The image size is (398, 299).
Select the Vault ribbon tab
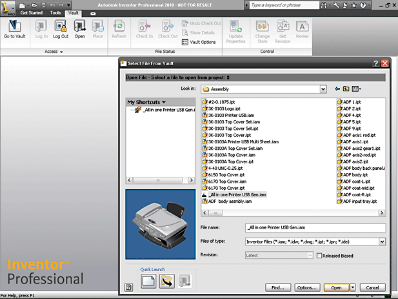point(73,13)
